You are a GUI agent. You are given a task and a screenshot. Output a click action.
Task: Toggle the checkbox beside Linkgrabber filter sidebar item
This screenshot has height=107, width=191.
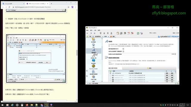click(87, 71)
